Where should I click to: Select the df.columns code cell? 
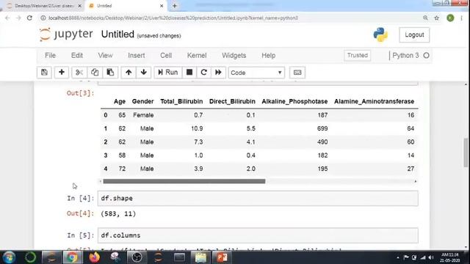[258, 235]
